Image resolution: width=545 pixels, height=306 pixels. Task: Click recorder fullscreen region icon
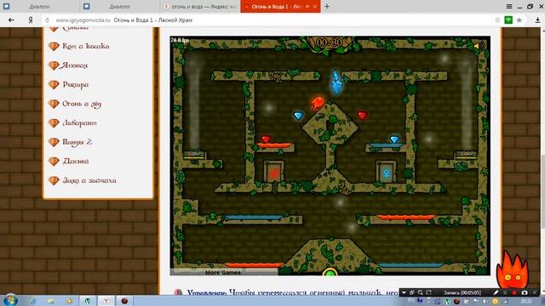428,292
